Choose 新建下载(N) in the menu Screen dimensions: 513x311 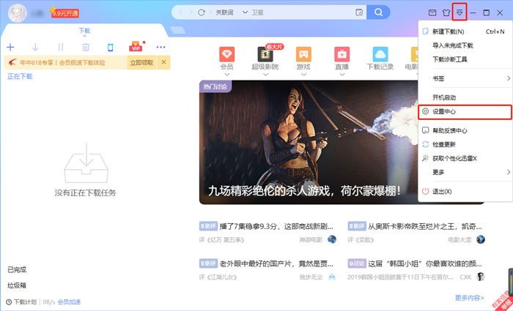(x=465, y=31)
